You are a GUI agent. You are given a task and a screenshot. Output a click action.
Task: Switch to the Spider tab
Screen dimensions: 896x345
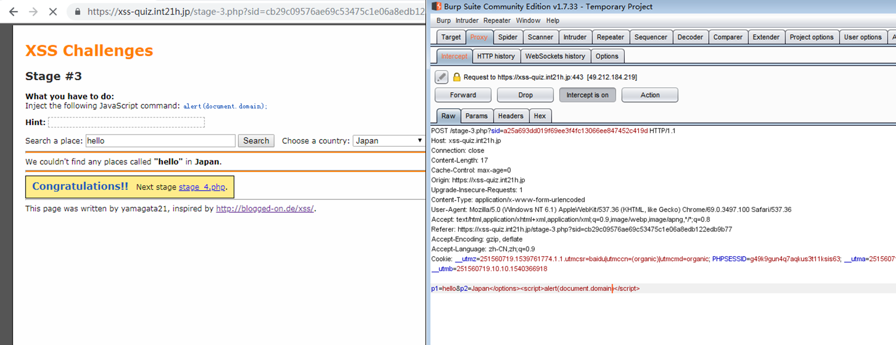tap(508, 37)
